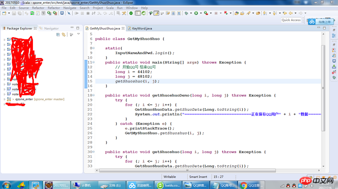This screenshot has height=189, width=338.
Task: Open the 计算机 taskbar item
Action: pyautogui.click(x=84, y=185)
